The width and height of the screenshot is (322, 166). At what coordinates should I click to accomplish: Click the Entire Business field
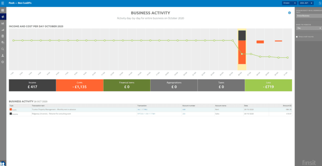(x=309, y=16)
